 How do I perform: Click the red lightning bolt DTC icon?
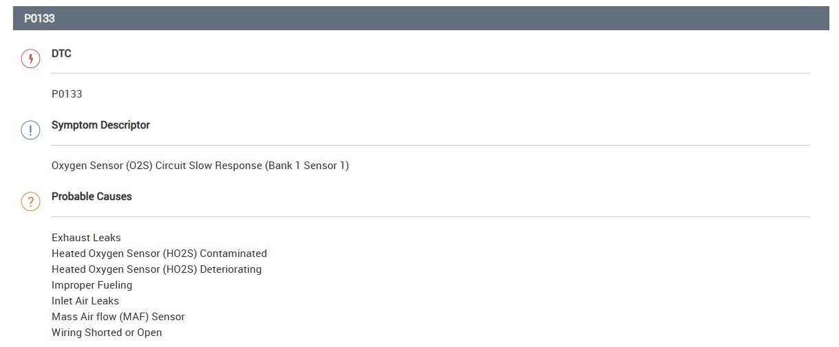[x=30, y=58]
